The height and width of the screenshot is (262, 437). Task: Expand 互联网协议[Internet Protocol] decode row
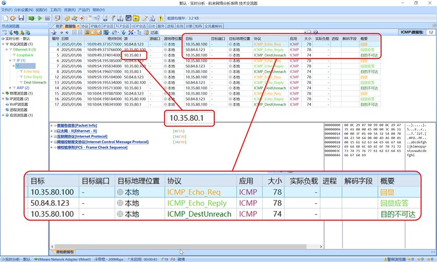[x=52, y=137]
